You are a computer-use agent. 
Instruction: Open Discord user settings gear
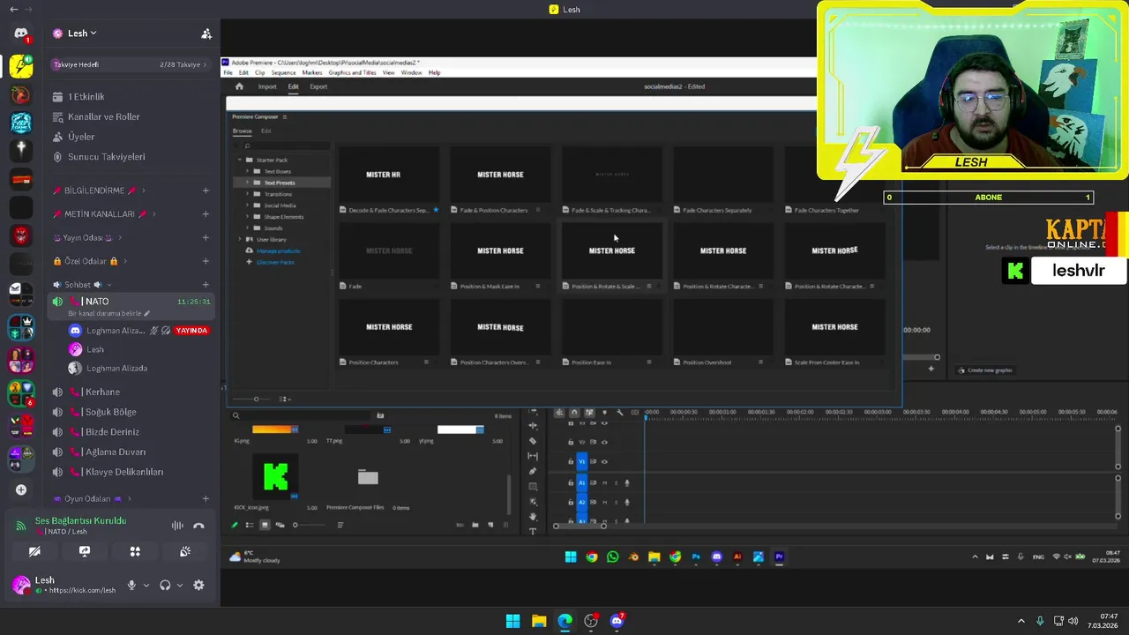coord(198,585)
